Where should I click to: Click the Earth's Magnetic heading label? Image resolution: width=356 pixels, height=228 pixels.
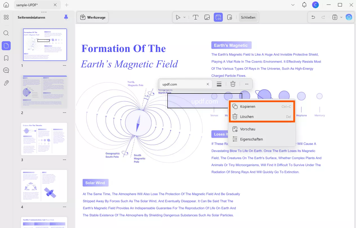tap(231, 45)
